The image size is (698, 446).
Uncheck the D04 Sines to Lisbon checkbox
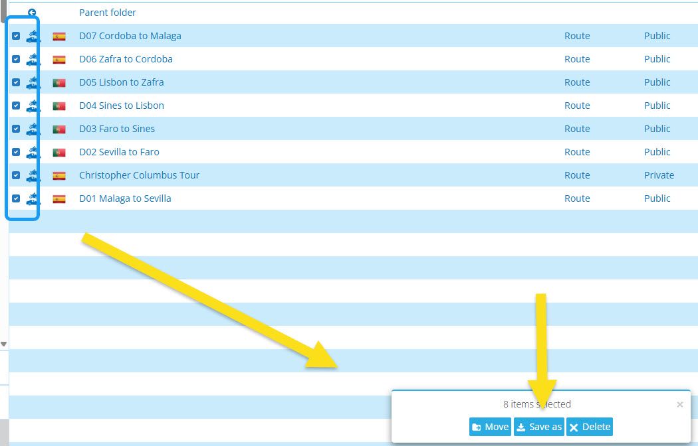click(16, 106)
